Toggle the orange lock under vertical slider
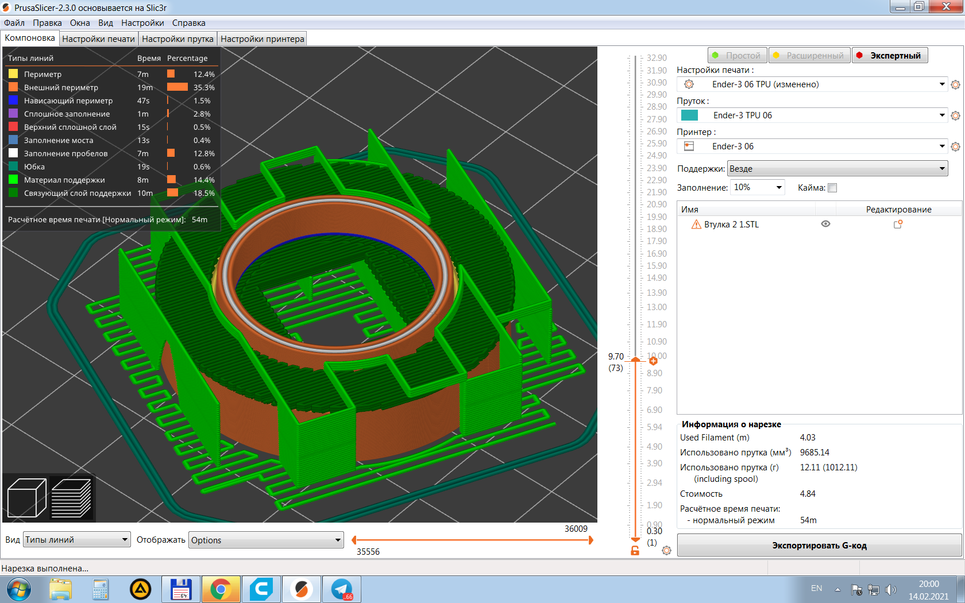The height and width of the screenshot is (603, 965). (x=635, y=550)
